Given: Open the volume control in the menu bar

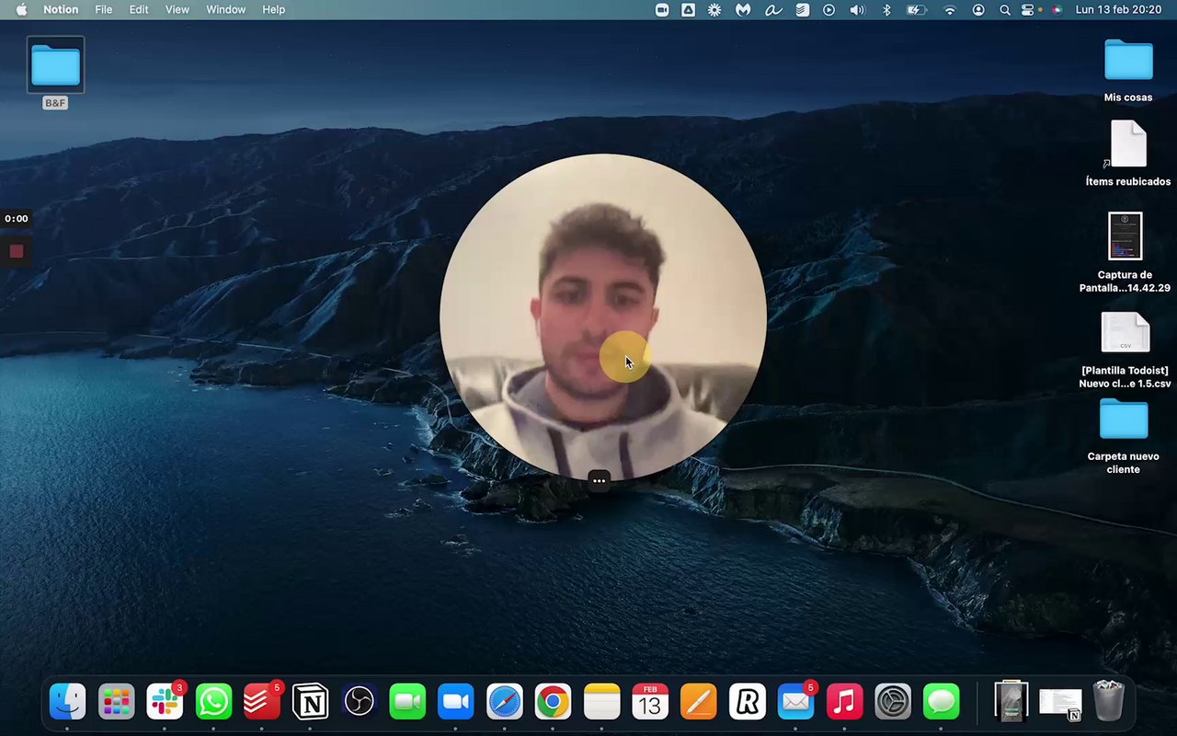Looking at the screenshot, I should pos(857,9).
